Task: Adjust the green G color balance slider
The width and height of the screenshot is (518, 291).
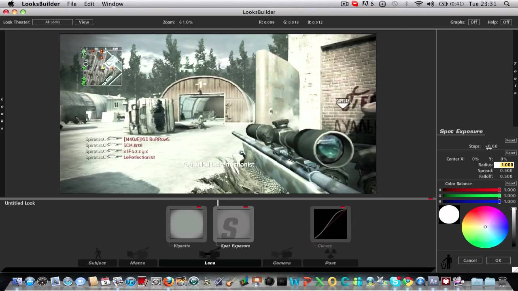Action: pyautogui.click(x=472, y=196)
